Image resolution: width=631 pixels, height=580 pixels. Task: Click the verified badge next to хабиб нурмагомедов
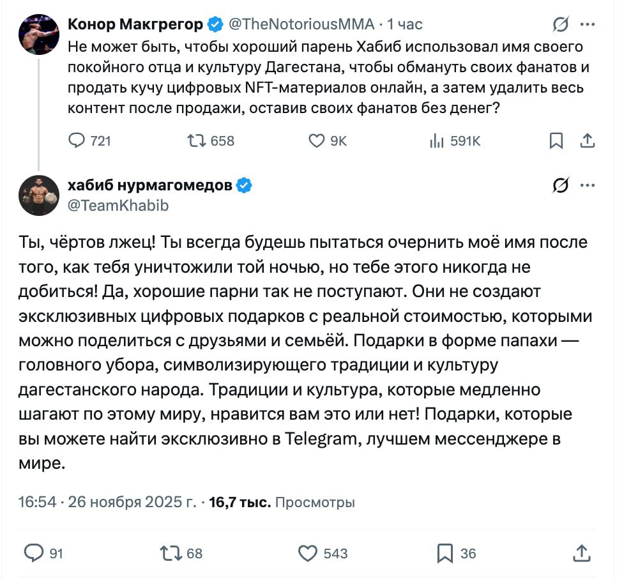[x=243, y=185]
